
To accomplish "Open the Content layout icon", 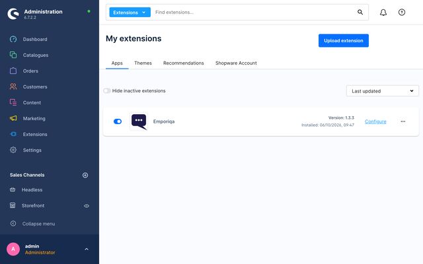I will [x=13, y=103].
